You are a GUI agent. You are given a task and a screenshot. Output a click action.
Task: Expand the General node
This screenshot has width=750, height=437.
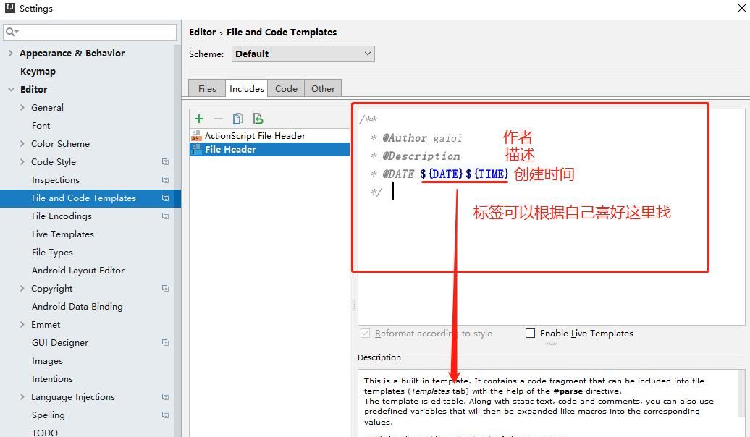coord(22,108)
